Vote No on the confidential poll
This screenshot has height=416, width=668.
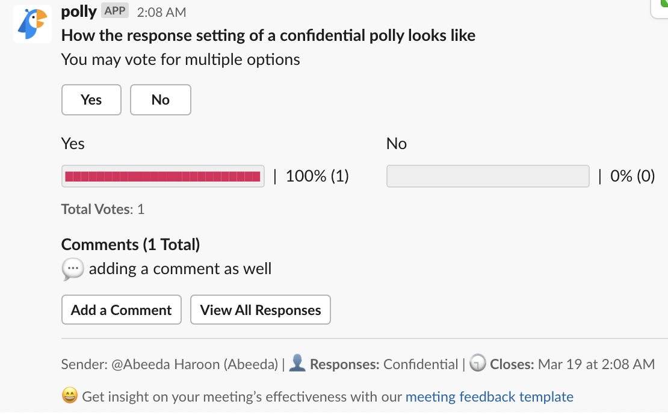click(160, 100)
